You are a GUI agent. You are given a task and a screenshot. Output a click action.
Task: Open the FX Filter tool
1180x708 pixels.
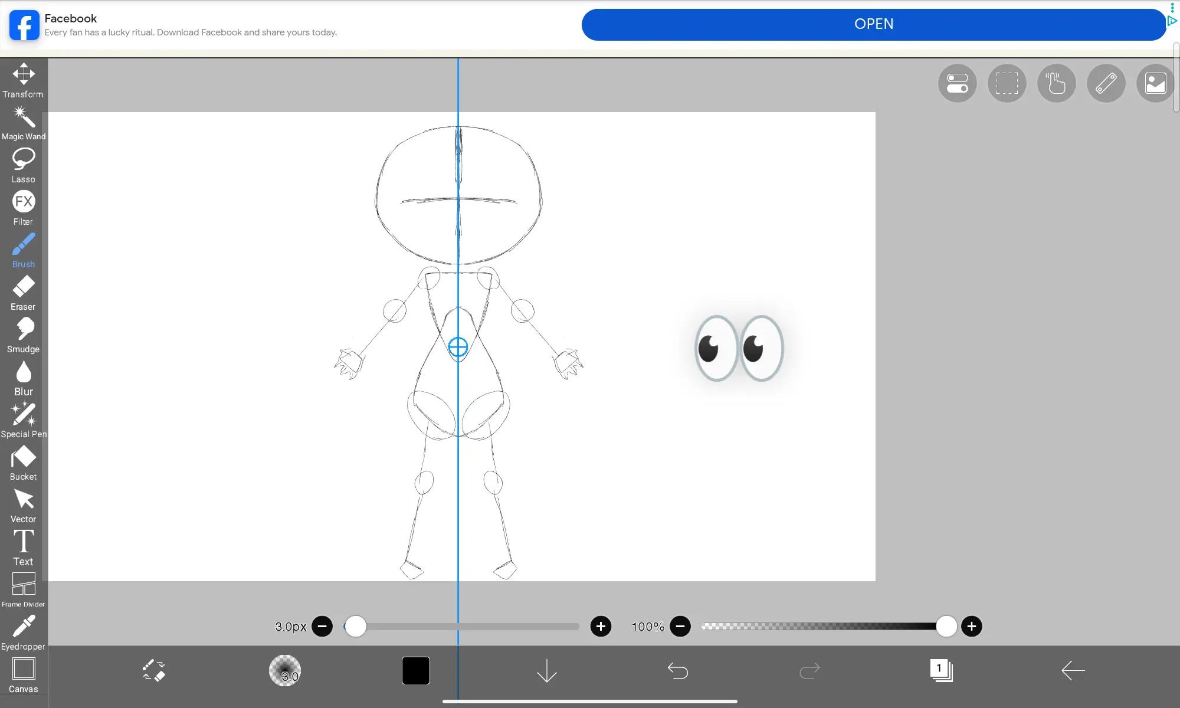coord(24,208)
